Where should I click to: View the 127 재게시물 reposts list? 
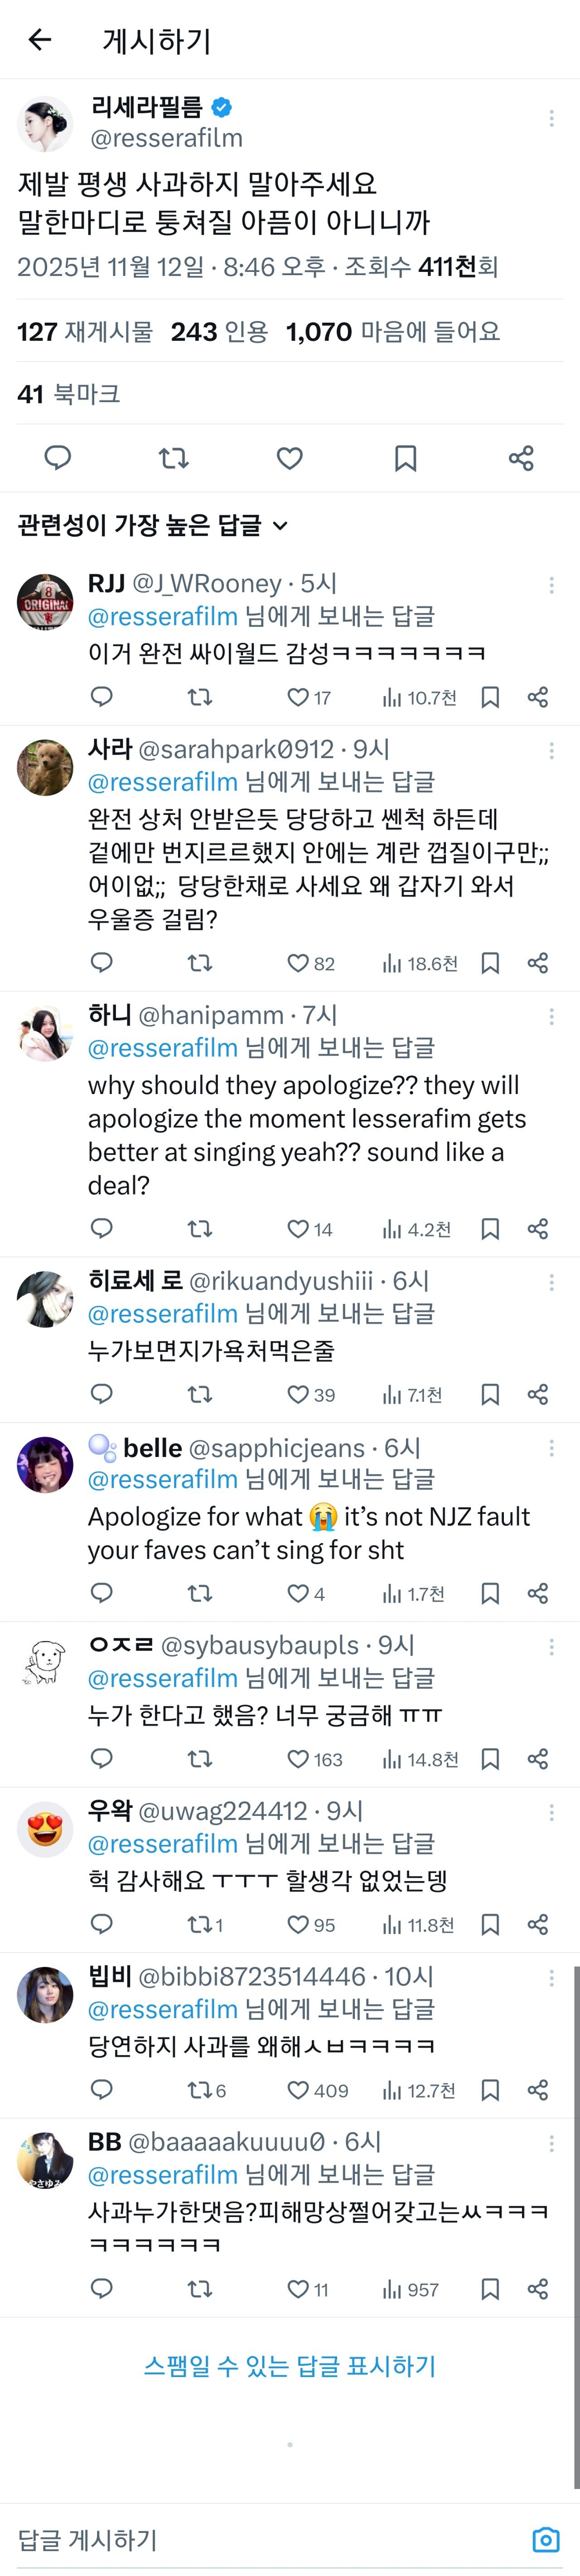pos(85,332)
